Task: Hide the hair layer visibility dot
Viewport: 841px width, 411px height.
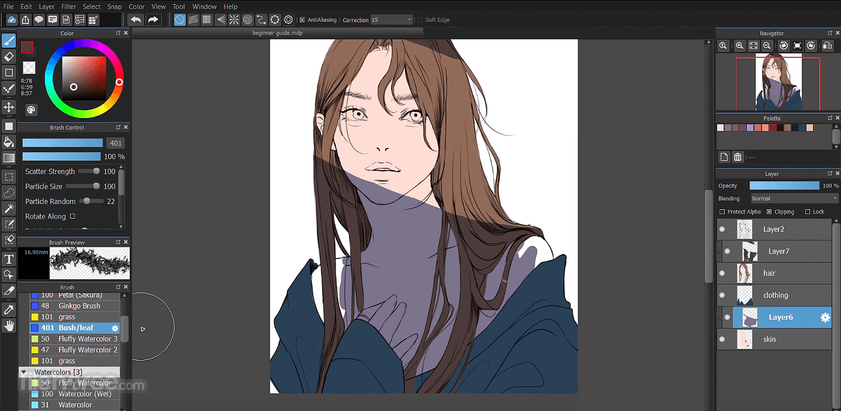Action: pos(722,273)
